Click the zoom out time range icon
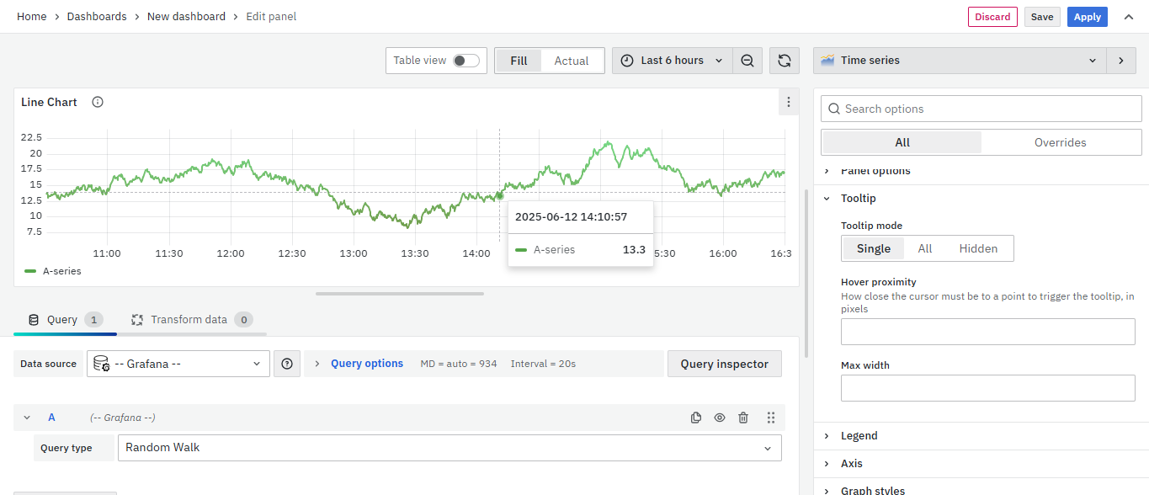 pyautogui.click(x=747, y=61)
